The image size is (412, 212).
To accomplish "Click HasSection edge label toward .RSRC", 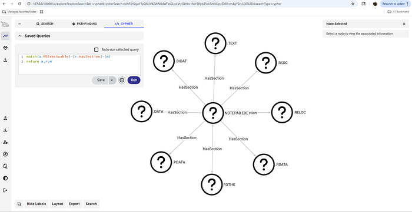I will [x=239, y=88].
